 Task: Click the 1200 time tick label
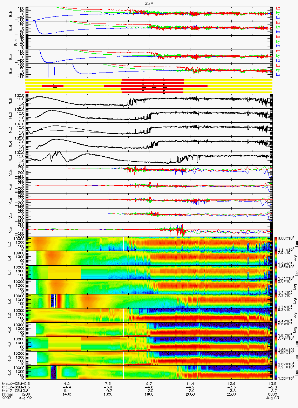(x=26, y=394)
